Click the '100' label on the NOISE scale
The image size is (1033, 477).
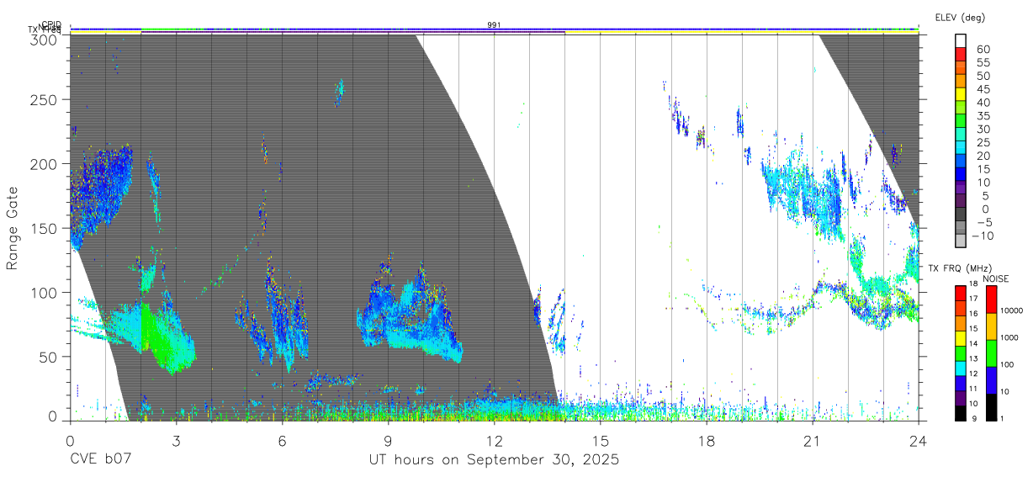point(1007,364)
